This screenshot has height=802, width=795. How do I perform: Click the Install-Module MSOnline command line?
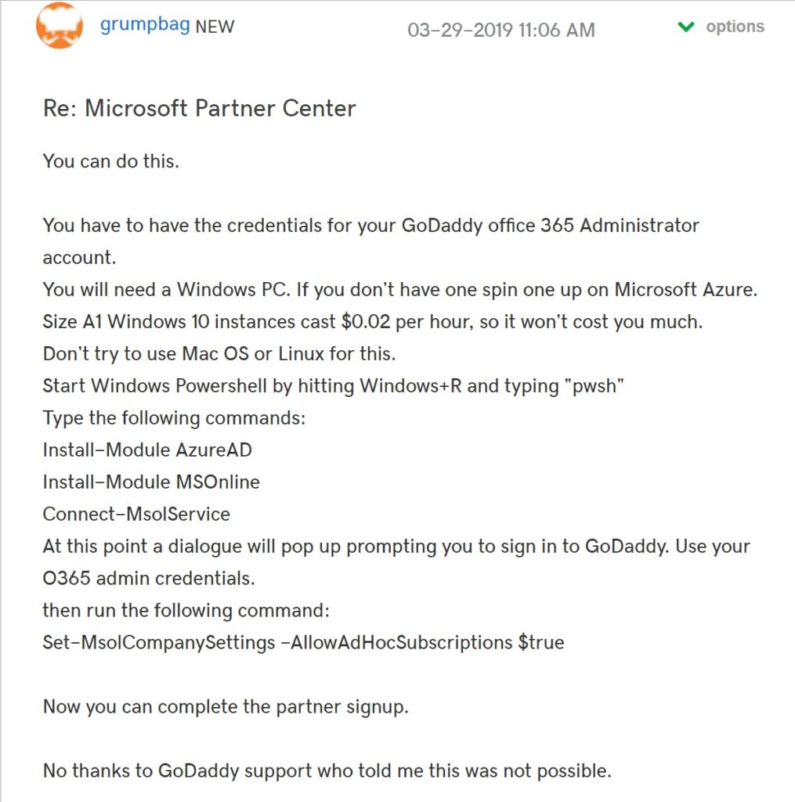pyautogui.click(x=151, y=482)
